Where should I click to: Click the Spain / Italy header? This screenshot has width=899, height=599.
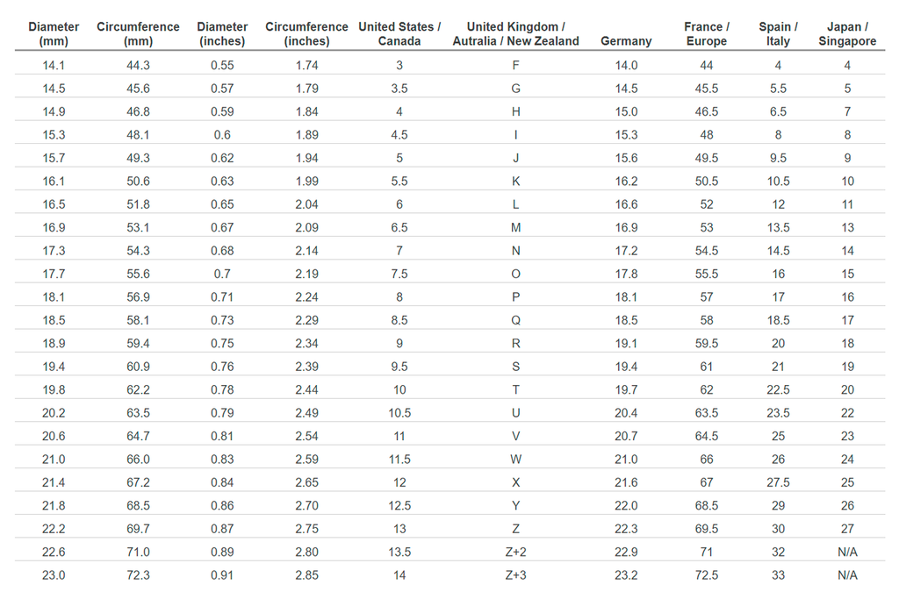coord(778,34)
